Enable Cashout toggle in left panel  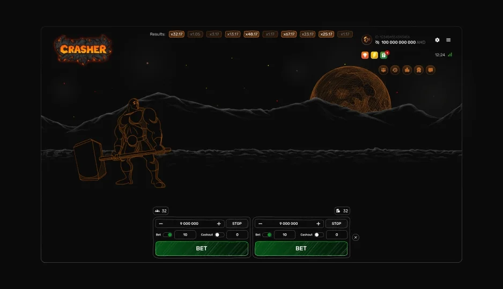tap(219, 235)
